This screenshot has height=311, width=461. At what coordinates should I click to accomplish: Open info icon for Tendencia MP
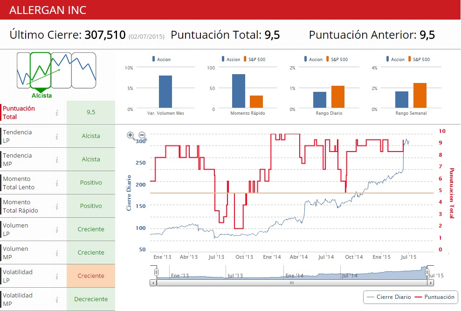pyautogui.click(x=57, y=159)
